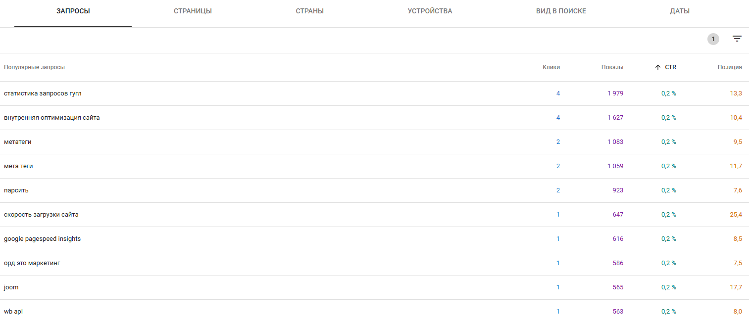The height and width of the screenshot is (321, 749).
Task: Select query 'внутренняя оптимизация сайта'
Action: pos(51,118)
